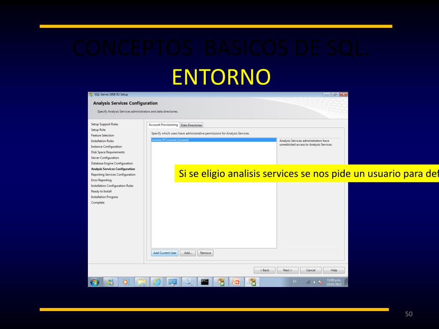Viewport: 439px width, 329px height.
Task: Click Reporting Services Configuration step
Action: point(113,175)
